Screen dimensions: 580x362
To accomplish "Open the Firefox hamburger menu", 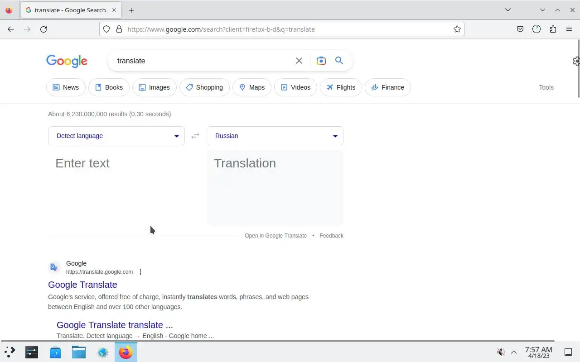I will point(569,29).
